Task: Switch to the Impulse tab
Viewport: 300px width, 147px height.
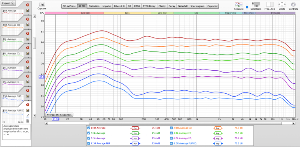Action: pos(107,6)
